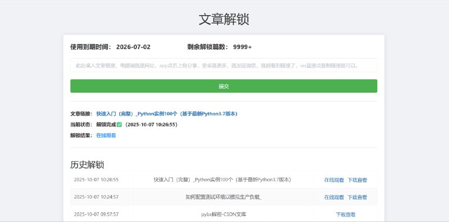Screen dimensions: 449x222
Task: Select the history title pybx解密-CSDN文库
Action: click(223, 214)
